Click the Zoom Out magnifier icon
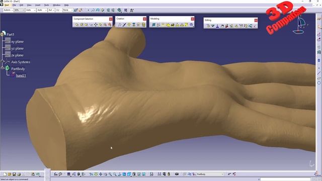 pyautogui.click(x=115, y=174)
